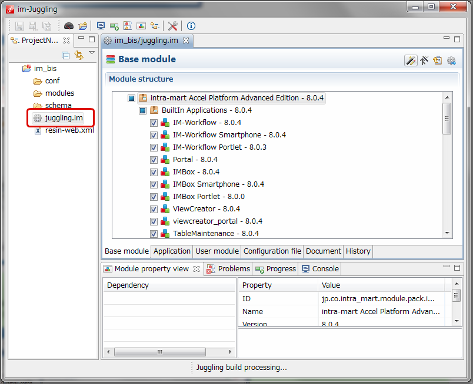
Task: Close the im_bis/juggling.im editor tab
Action: coord(186,41)
